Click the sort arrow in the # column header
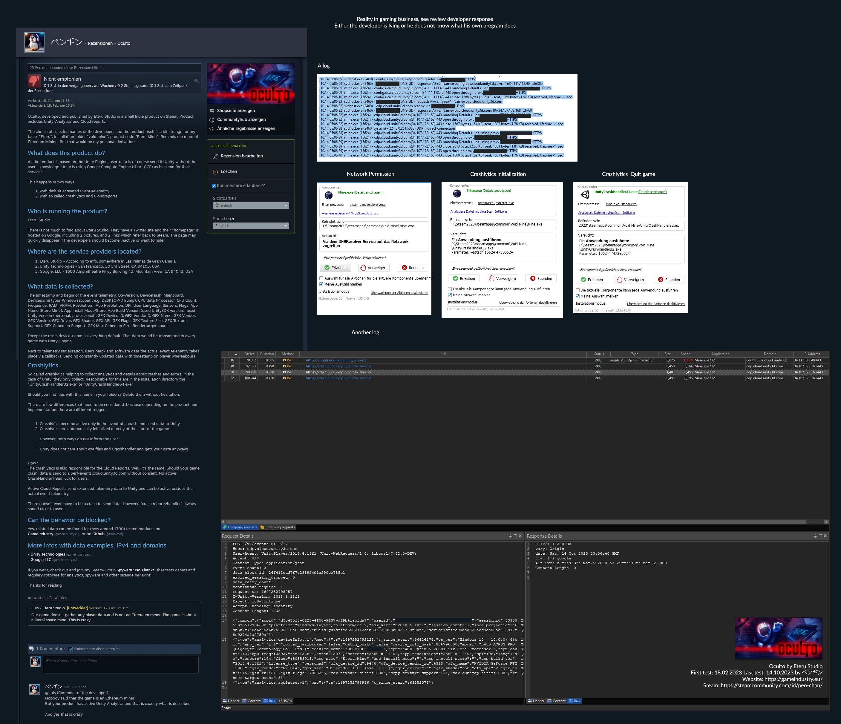Image resolution: width=841 pixels, height=724 pixels. coord(236,354)
